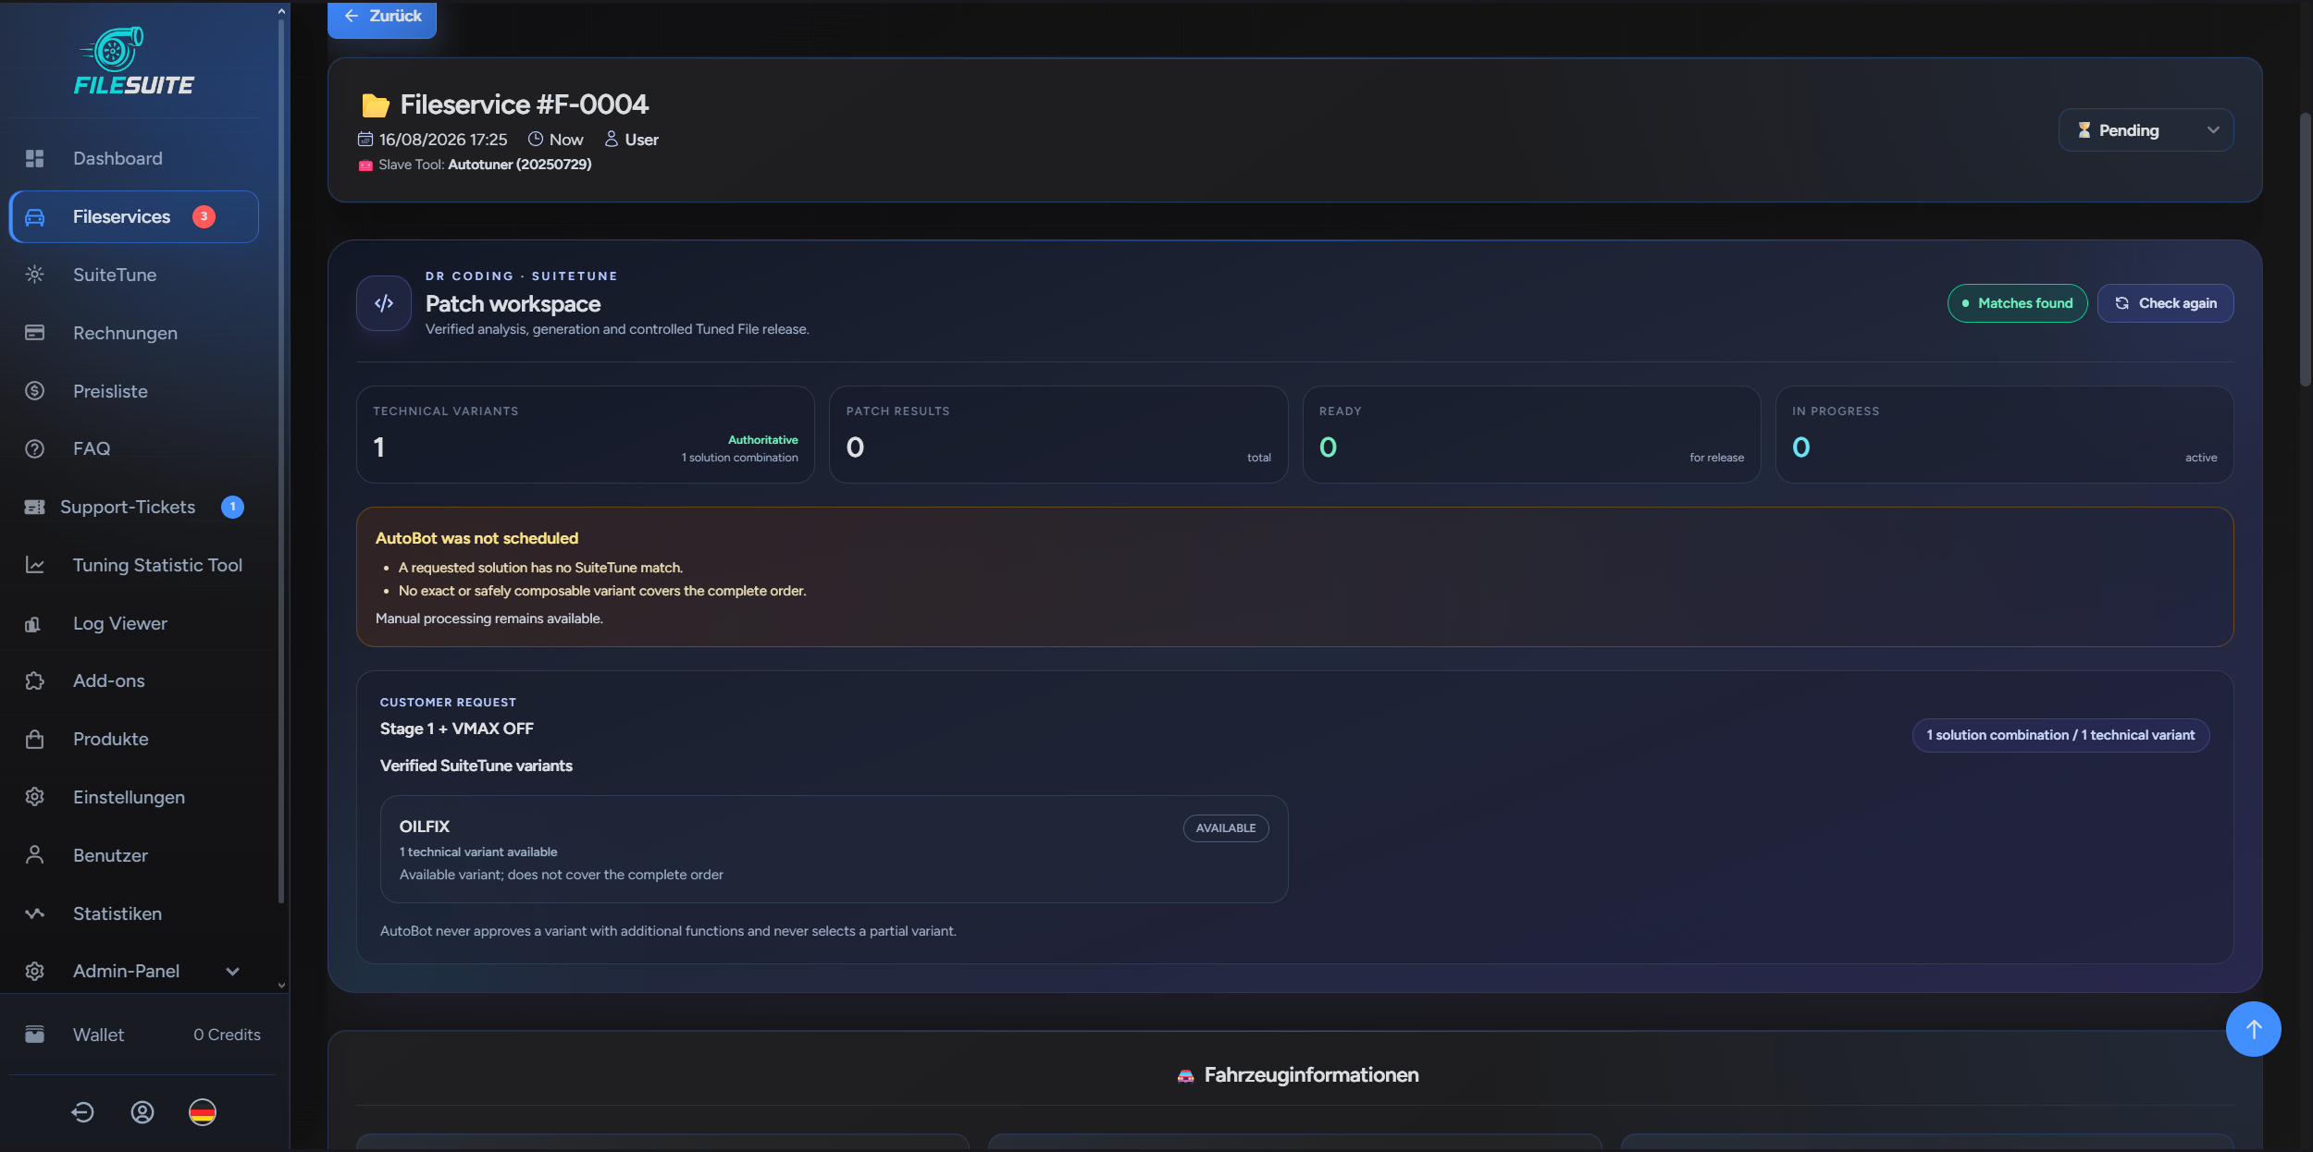Open the Pending status dropdown
The image size is (2313, 1152).
2146,130
